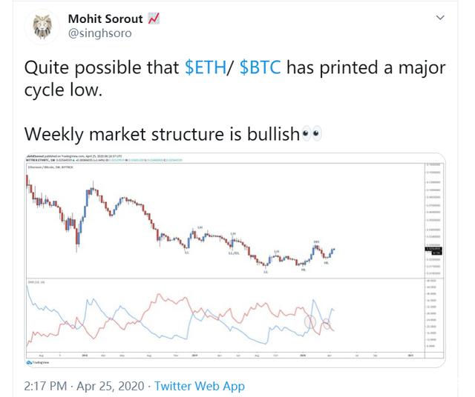Click the Ethereum / Bitcoin chart title
Image resolution: width=475 pixels, height=397 pixels.
[x=50, y=167]
